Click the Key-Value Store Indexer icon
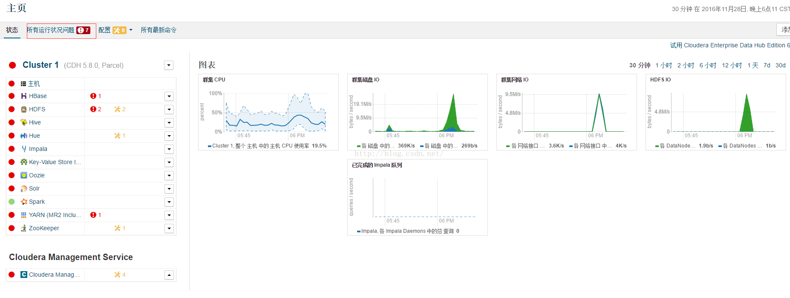790x298 pixels. [24, 162]
